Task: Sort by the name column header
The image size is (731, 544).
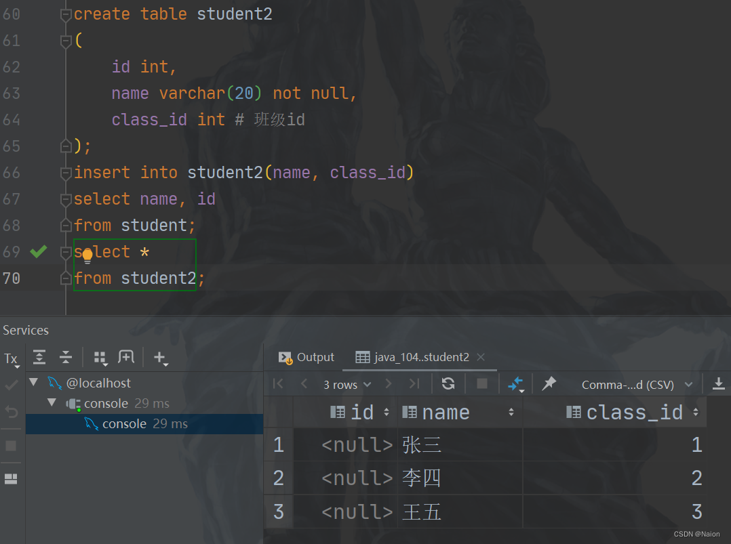Action: tap(460, 412)
